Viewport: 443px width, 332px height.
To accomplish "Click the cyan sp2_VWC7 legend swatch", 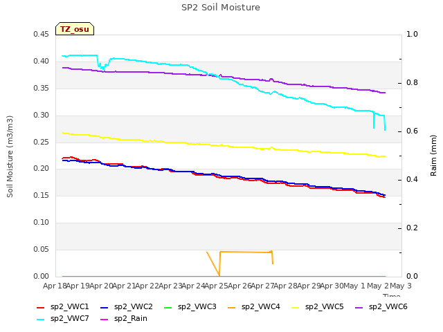I will tap(41, 320).
